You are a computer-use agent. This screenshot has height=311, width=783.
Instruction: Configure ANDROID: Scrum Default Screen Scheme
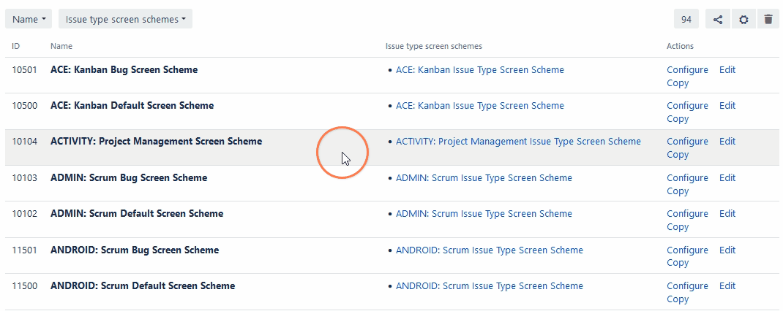pos(687,286)
